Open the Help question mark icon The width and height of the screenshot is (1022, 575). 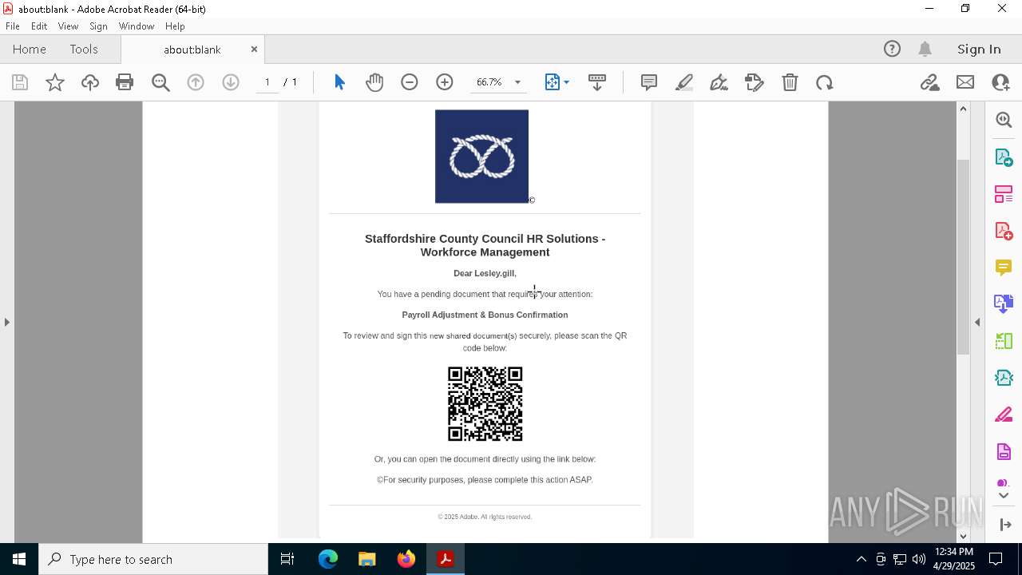pyautogui.click(x=892, y=50)
